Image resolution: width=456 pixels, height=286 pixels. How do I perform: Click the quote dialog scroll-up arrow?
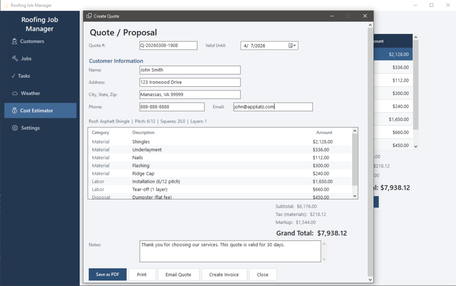click(370, 25)
